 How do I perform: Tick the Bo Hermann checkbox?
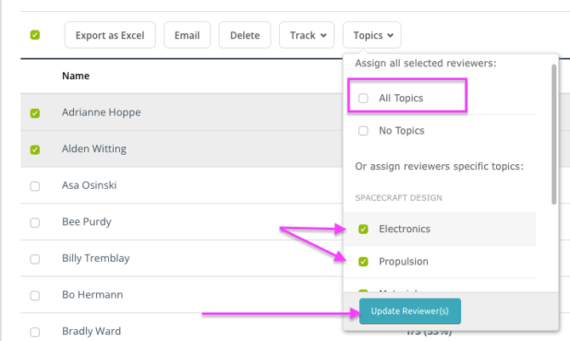35,296
